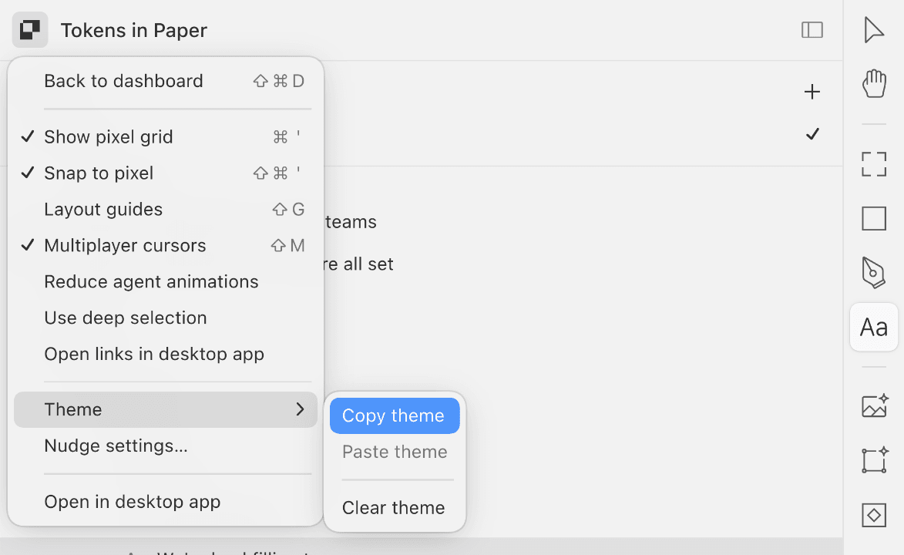Select the Frame tool
The height and width of the screenshot is (555, 904).
[874, 164]
